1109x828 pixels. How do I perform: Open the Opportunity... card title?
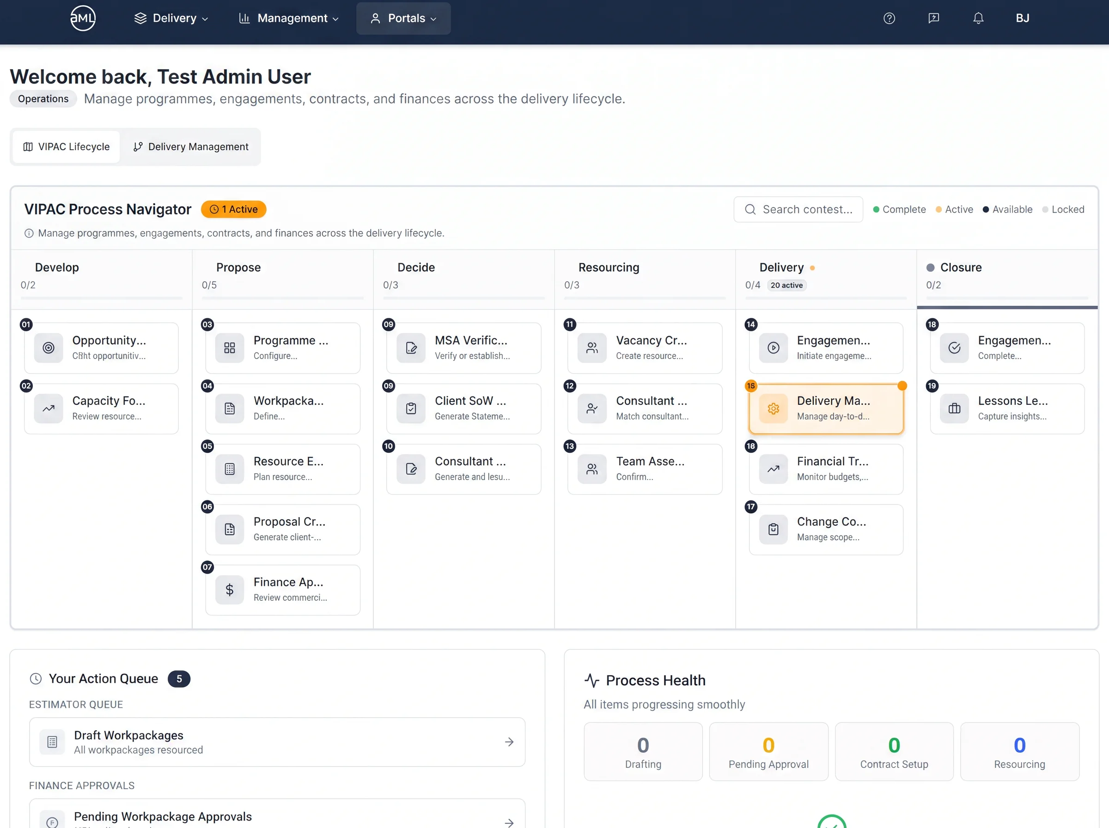109,341
